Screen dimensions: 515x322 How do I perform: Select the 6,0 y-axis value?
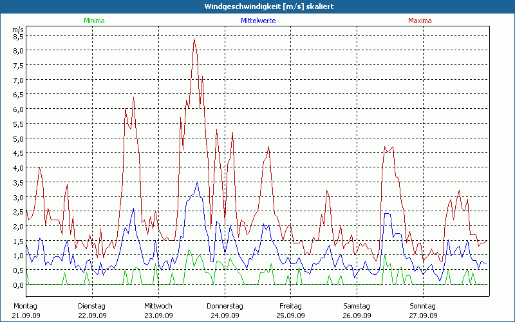[x=18, y=109]
